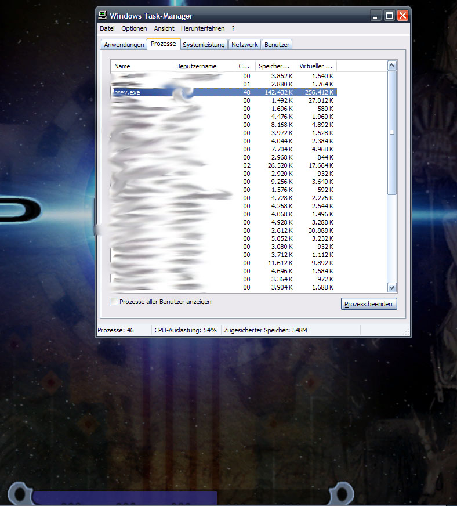Minimize the Task-Manager window
This screenshot has width=457, height=506.
[375, 16]
